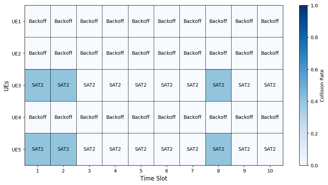The image size is (328, 185).
Task: Click the UE3 row label
Action: click(x=16, y=86)
